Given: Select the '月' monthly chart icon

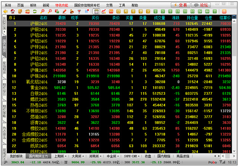Looking at the screenshot, I should pyautogui.click(x=133, y=12).
